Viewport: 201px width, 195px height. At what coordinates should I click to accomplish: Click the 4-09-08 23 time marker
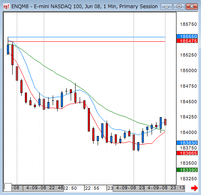129,188
